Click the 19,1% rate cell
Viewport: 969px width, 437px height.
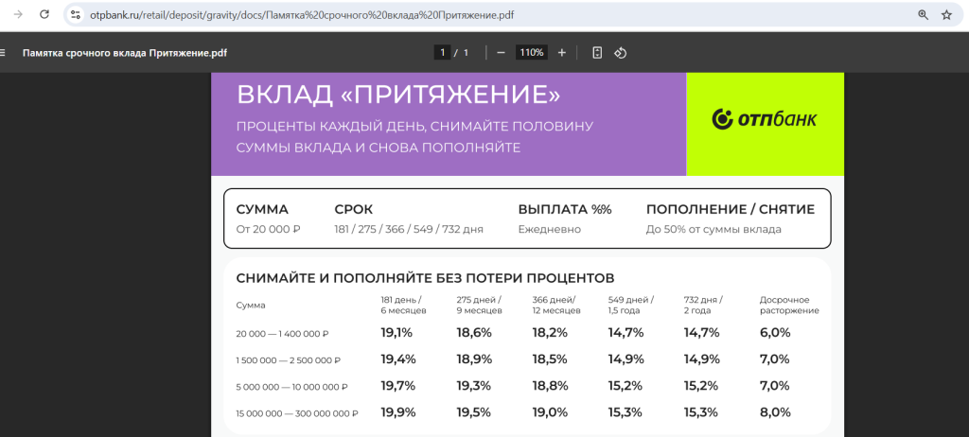396,333
